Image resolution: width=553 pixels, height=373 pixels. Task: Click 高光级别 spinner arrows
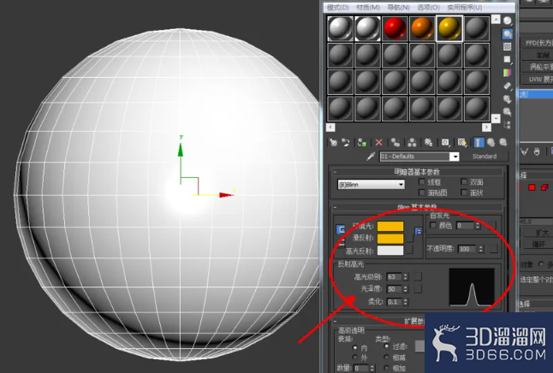pos(406,276)
